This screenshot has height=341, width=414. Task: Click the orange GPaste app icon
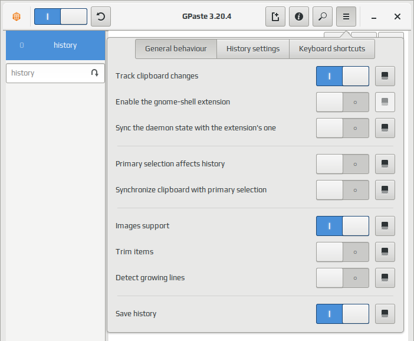click(17, 17)
